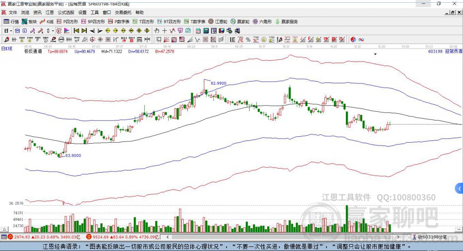Open the 设置 menu
The width and height of the screenshot is (463, 251).
coord(82,12)
